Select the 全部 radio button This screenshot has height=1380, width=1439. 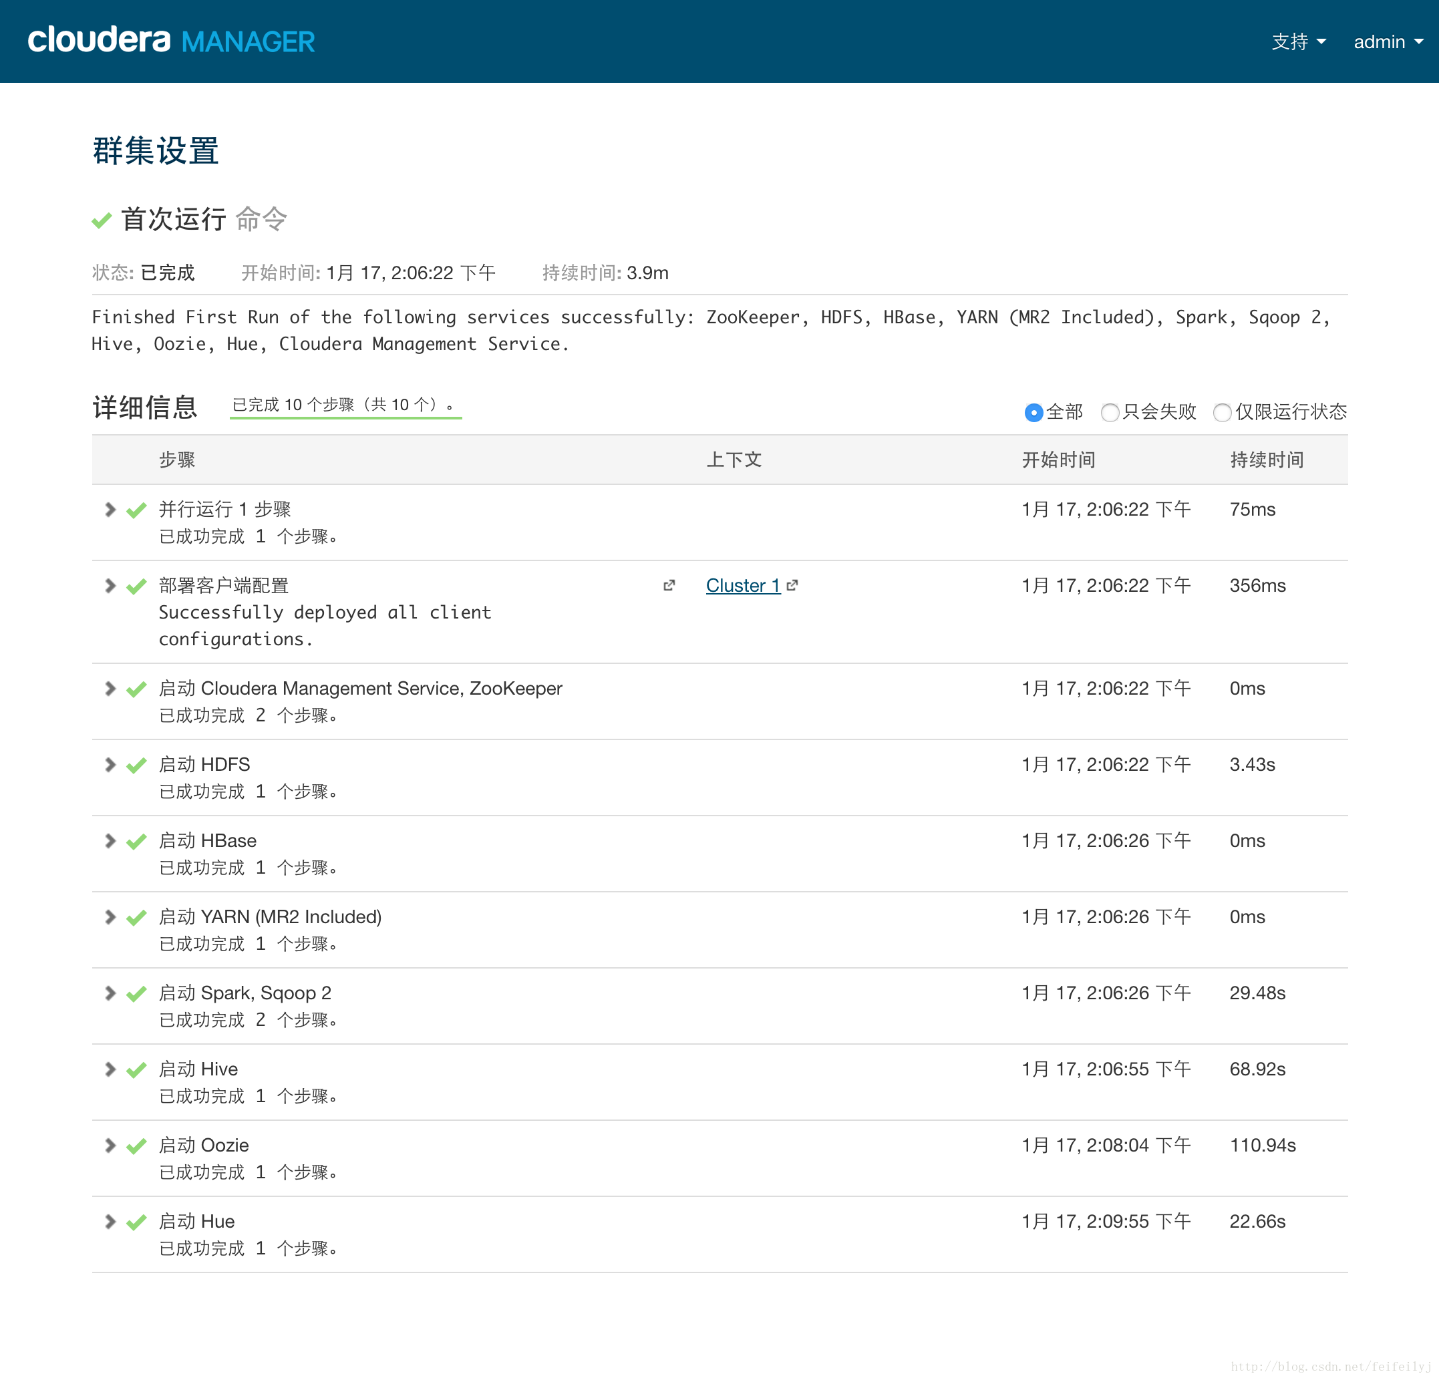[x=1033, y=413]
